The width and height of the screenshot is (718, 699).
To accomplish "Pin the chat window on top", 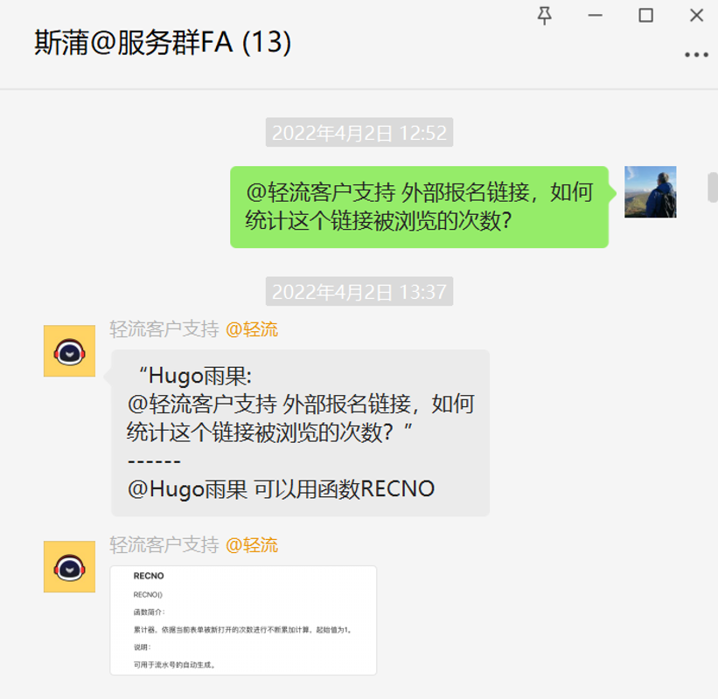I will tap(545, 16).
